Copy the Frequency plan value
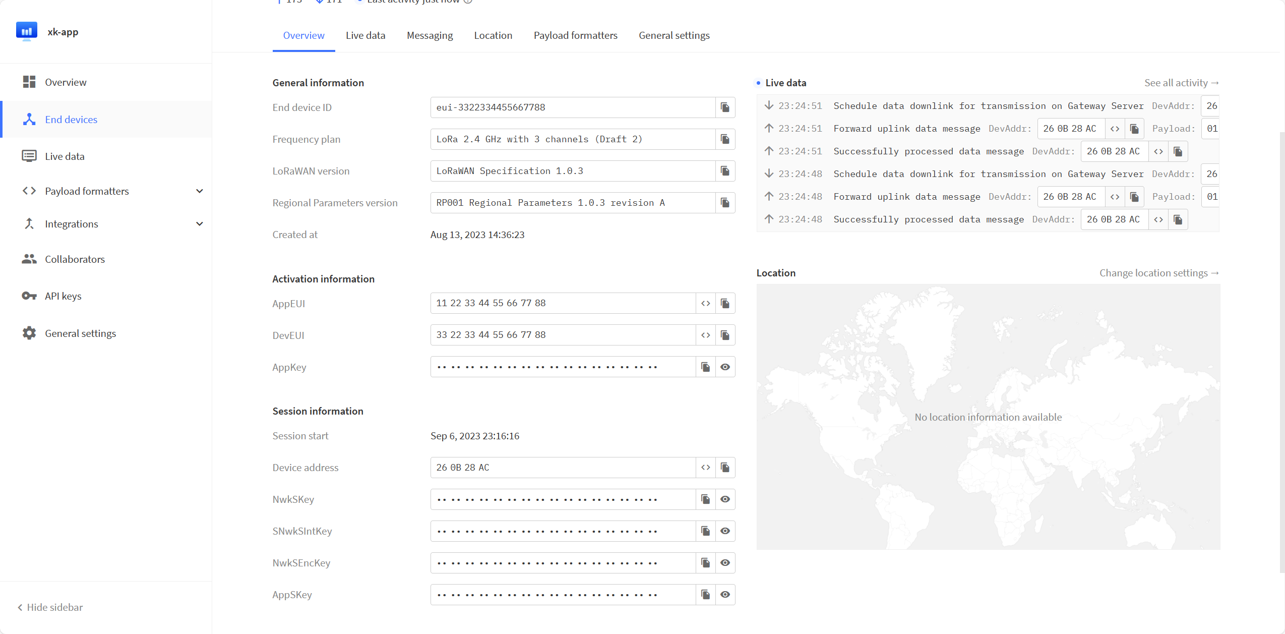This screenshot has height=634, width=1285. [x=725, y=139]
